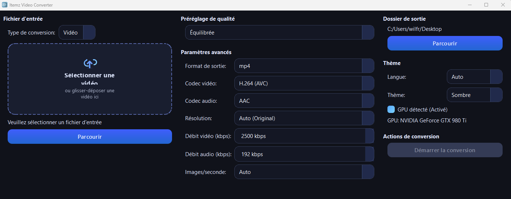Open the Langue Auto dropdown
The height and width of the screenshot is (199, 511).
pyautogui.click(x=474, y=77)
